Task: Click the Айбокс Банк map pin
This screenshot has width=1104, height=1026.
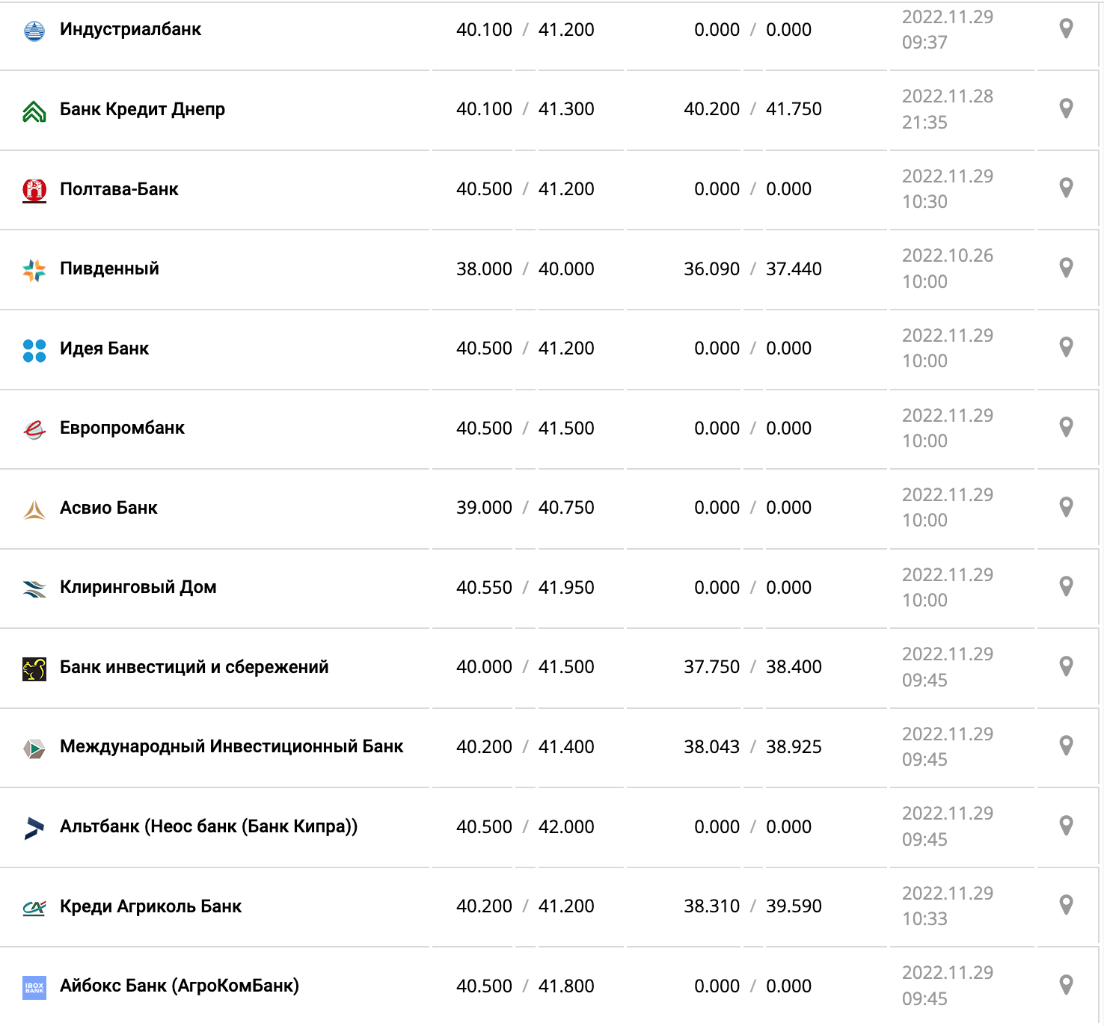Action: [1067, 985]
